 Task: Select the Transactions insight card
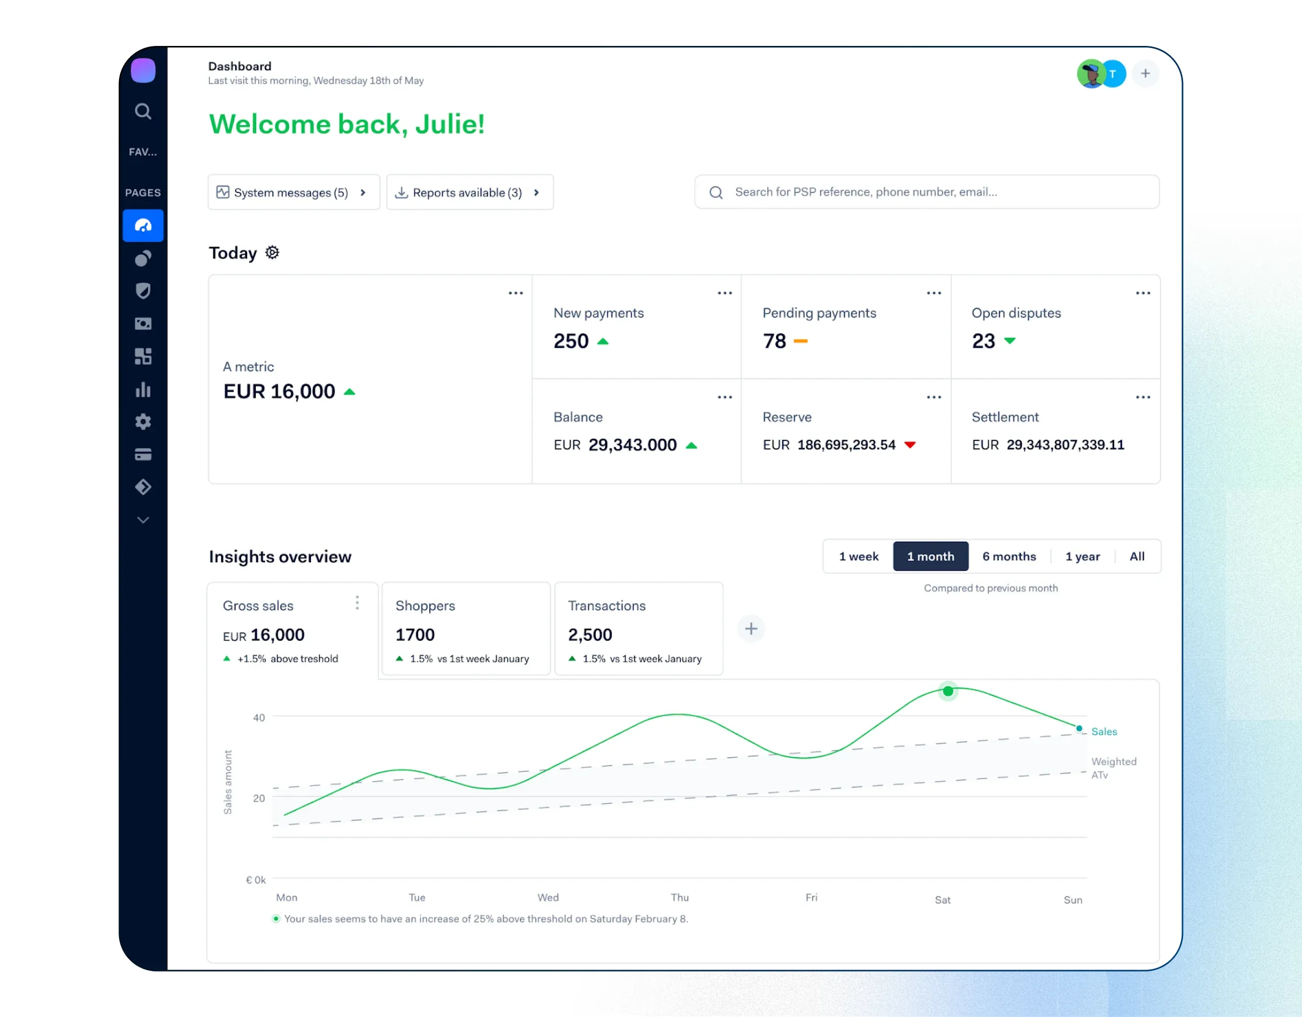point(638,628)
